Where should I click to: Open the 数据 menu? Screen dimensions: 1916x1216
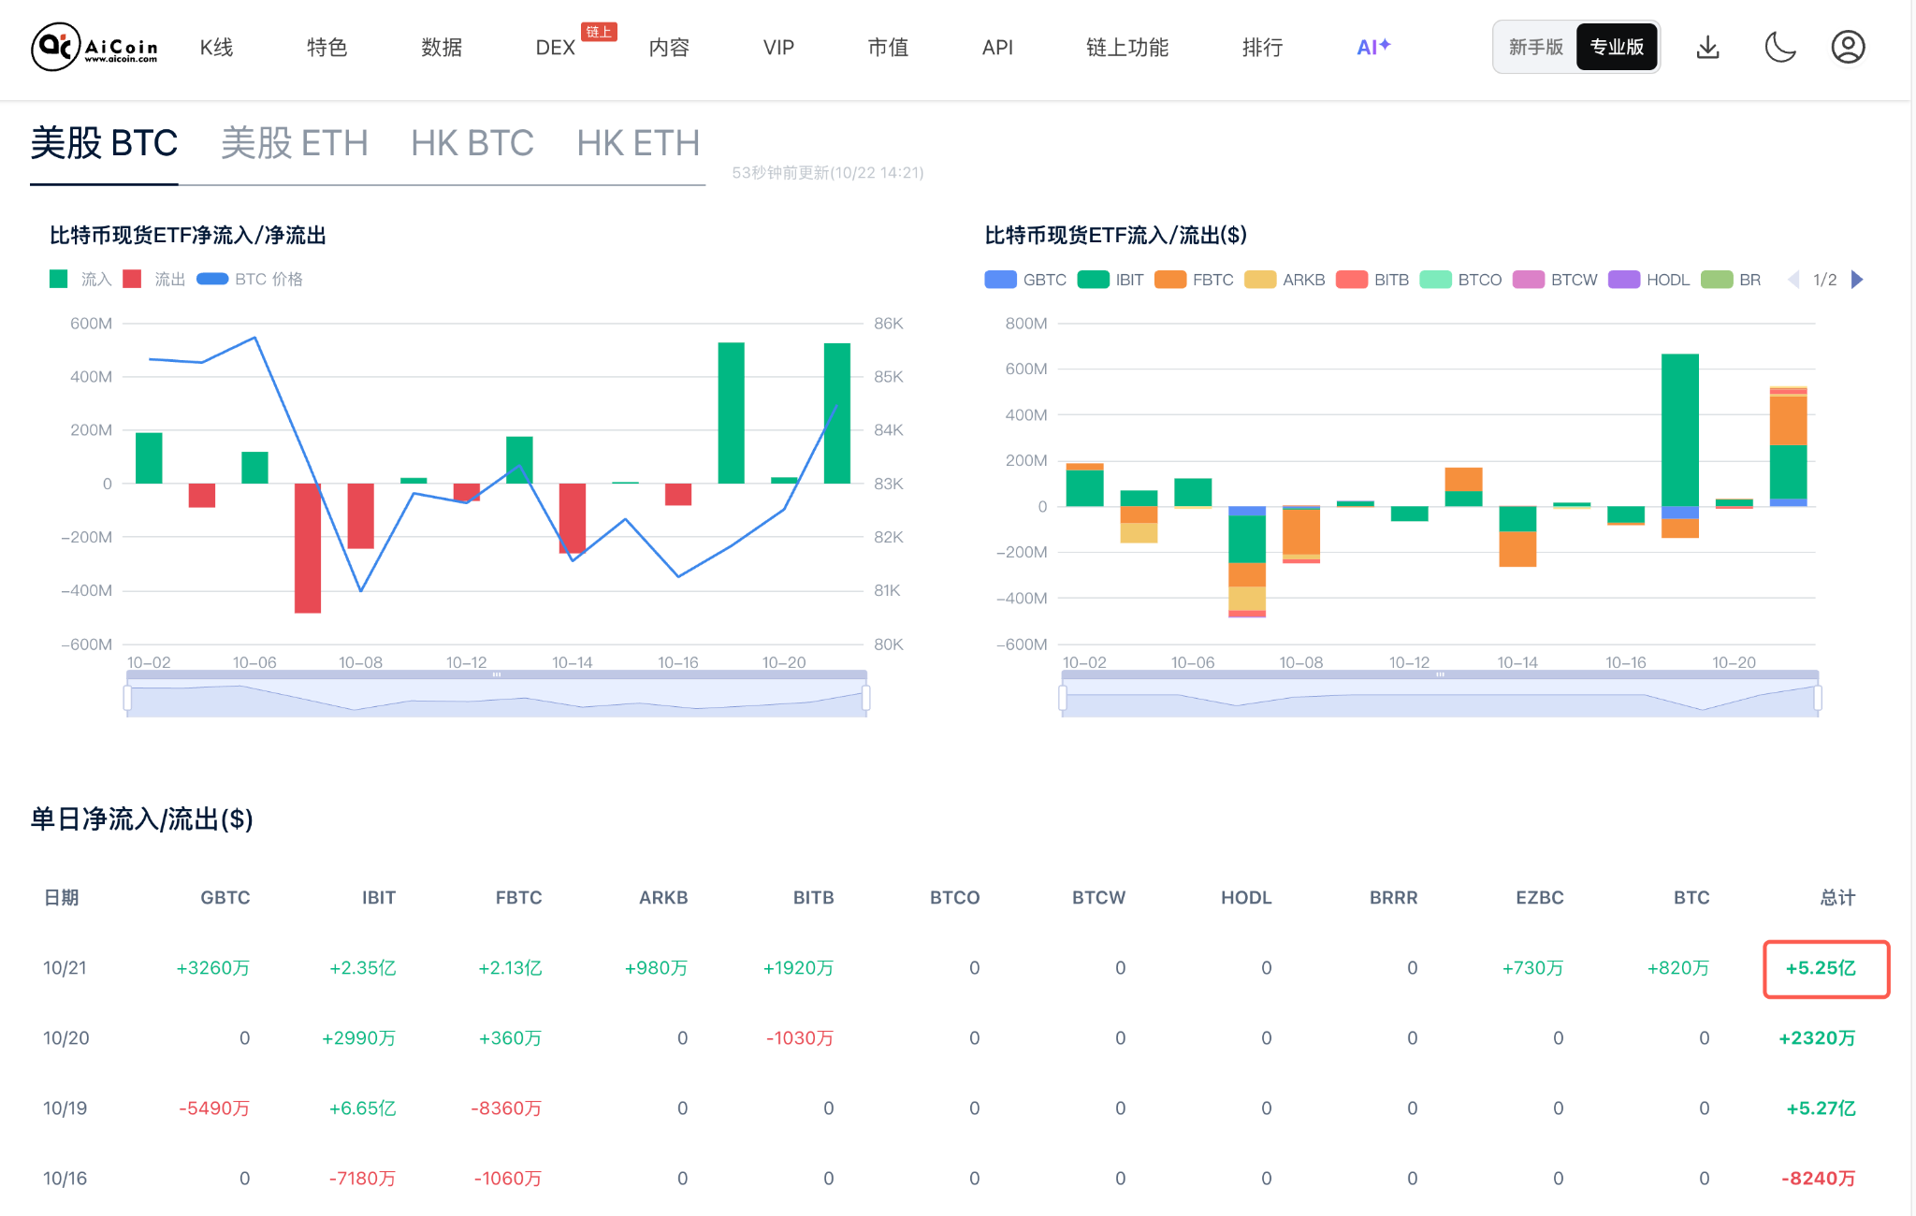pyautogui.click(x=442, y=47)
